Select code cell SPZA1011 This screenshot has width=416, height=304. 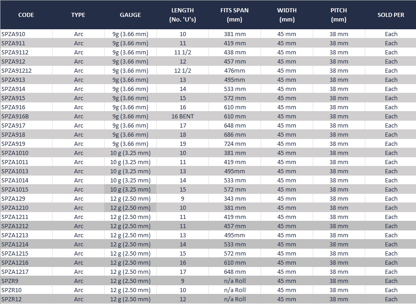26,162
